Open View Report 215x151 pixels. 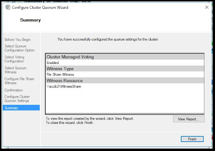188,119
